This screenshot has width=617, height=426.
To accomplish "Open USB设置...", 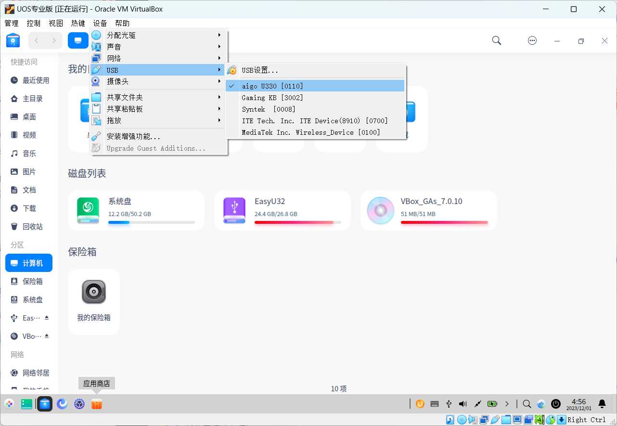I will [x=315, y=70].
